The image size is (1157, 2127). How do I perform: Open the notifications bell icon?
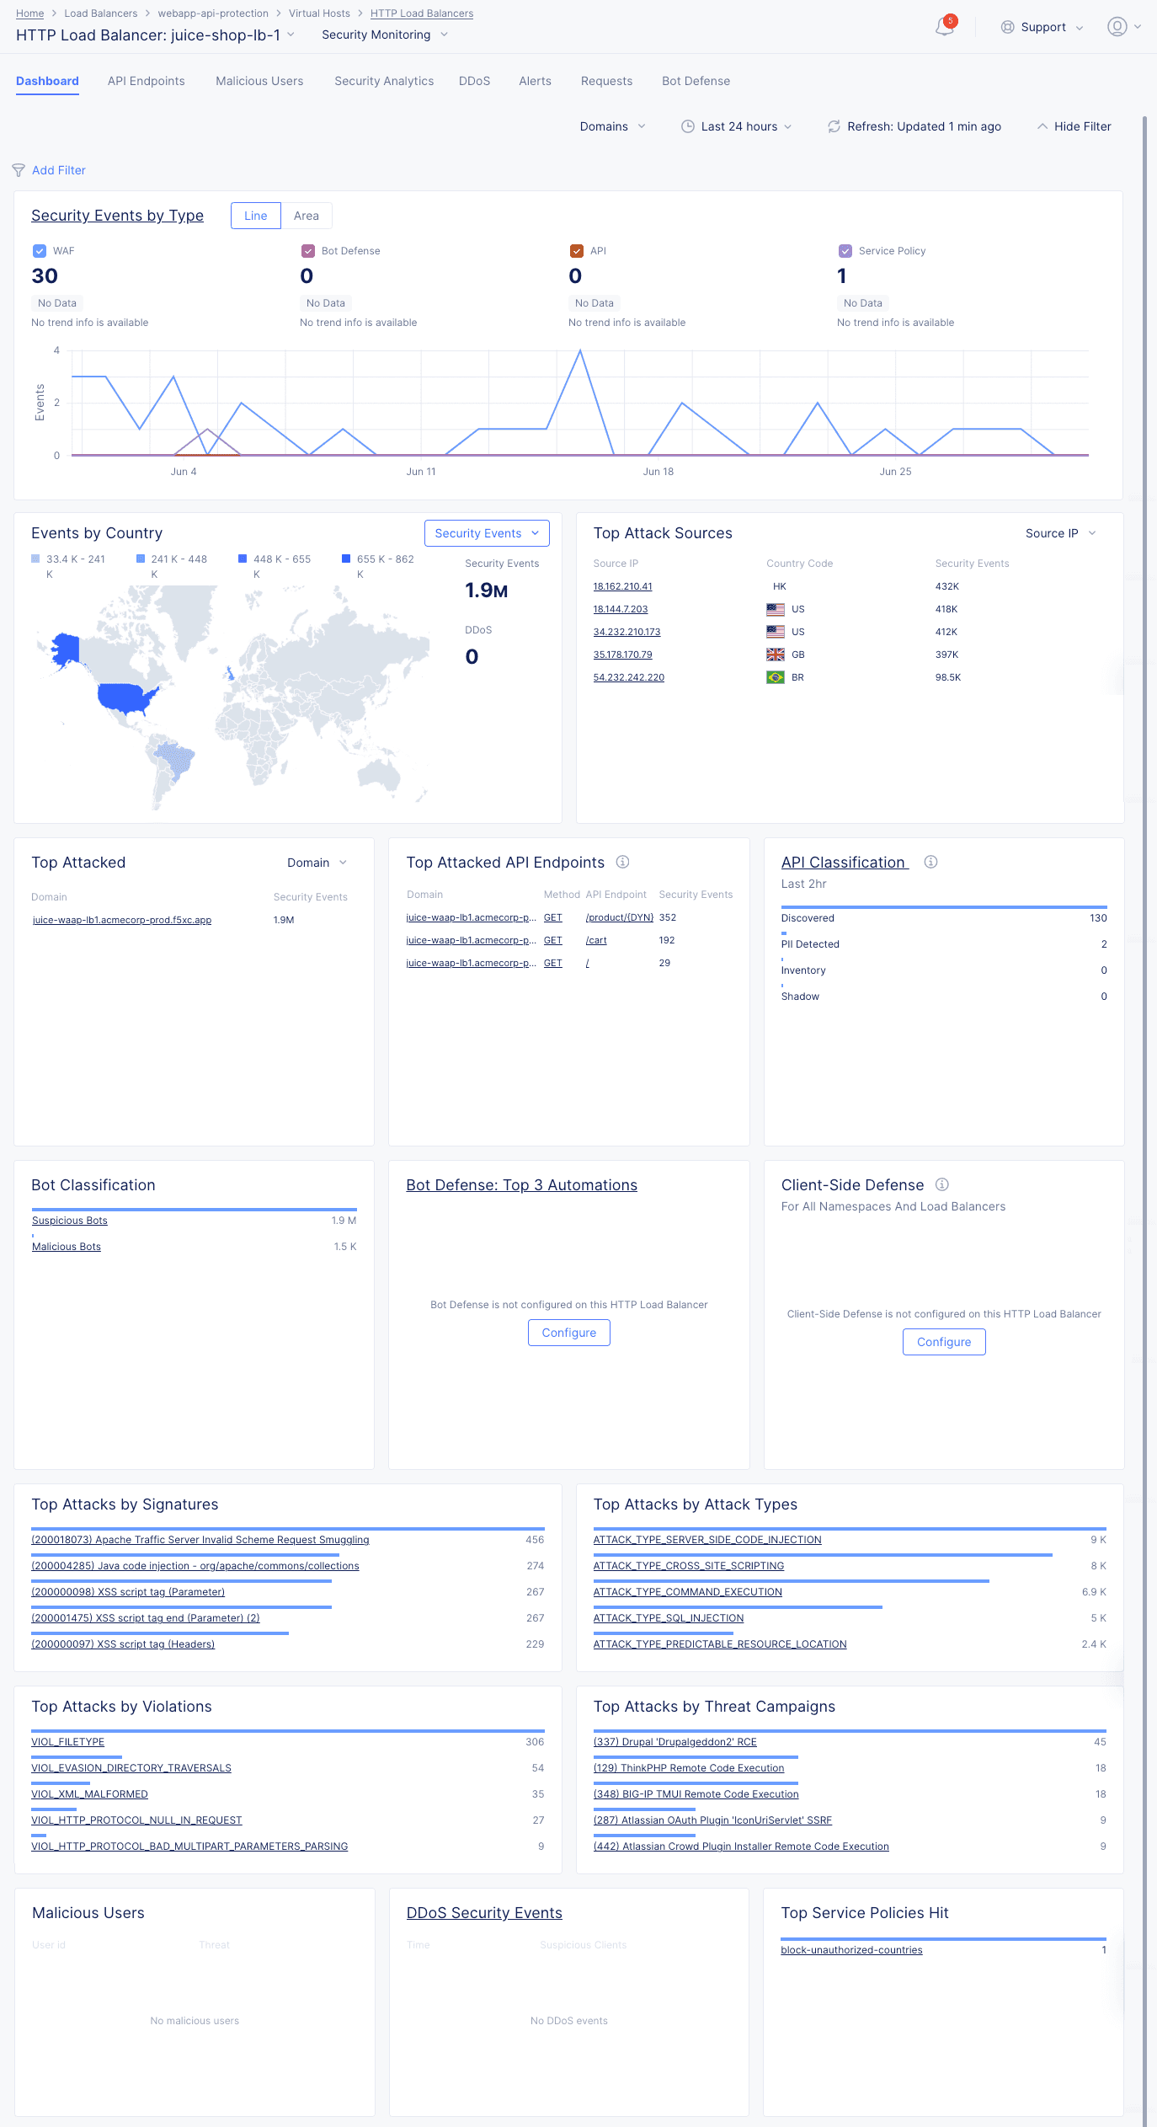point(944,27)
